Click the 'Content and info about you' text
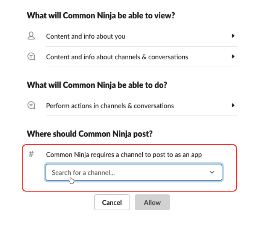The image size is (274, 229). tap(85, 36)
